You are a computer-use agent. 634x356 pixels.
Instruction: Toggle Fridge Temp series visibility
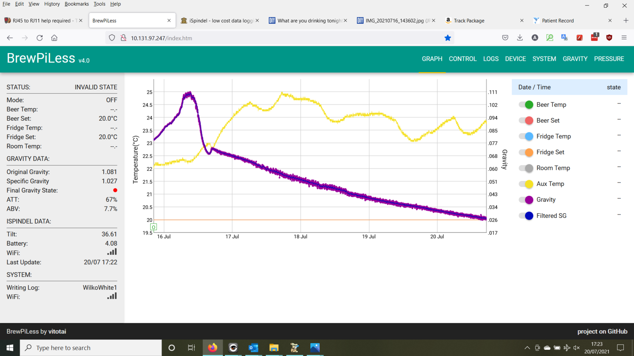pos(526,136)
